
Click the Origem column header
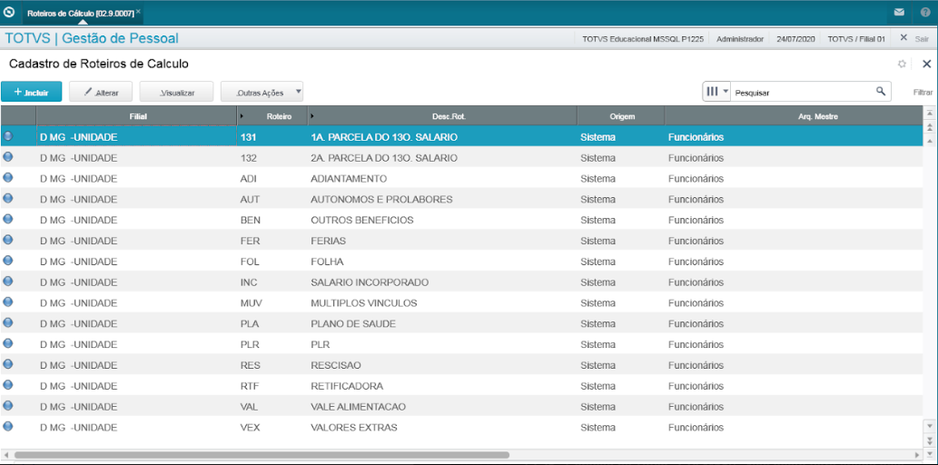coord(620,116)
